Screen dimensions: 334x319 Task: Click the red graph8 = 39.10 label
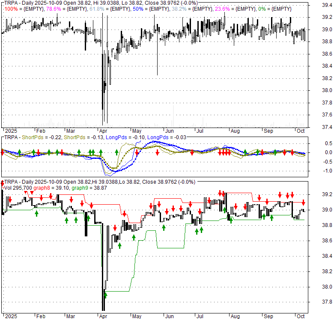pos(51,188)
